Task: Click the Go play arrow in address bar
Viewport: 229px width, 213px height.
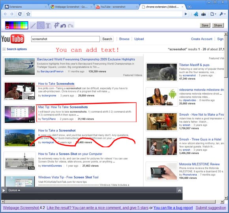Action: click(186, 14)
